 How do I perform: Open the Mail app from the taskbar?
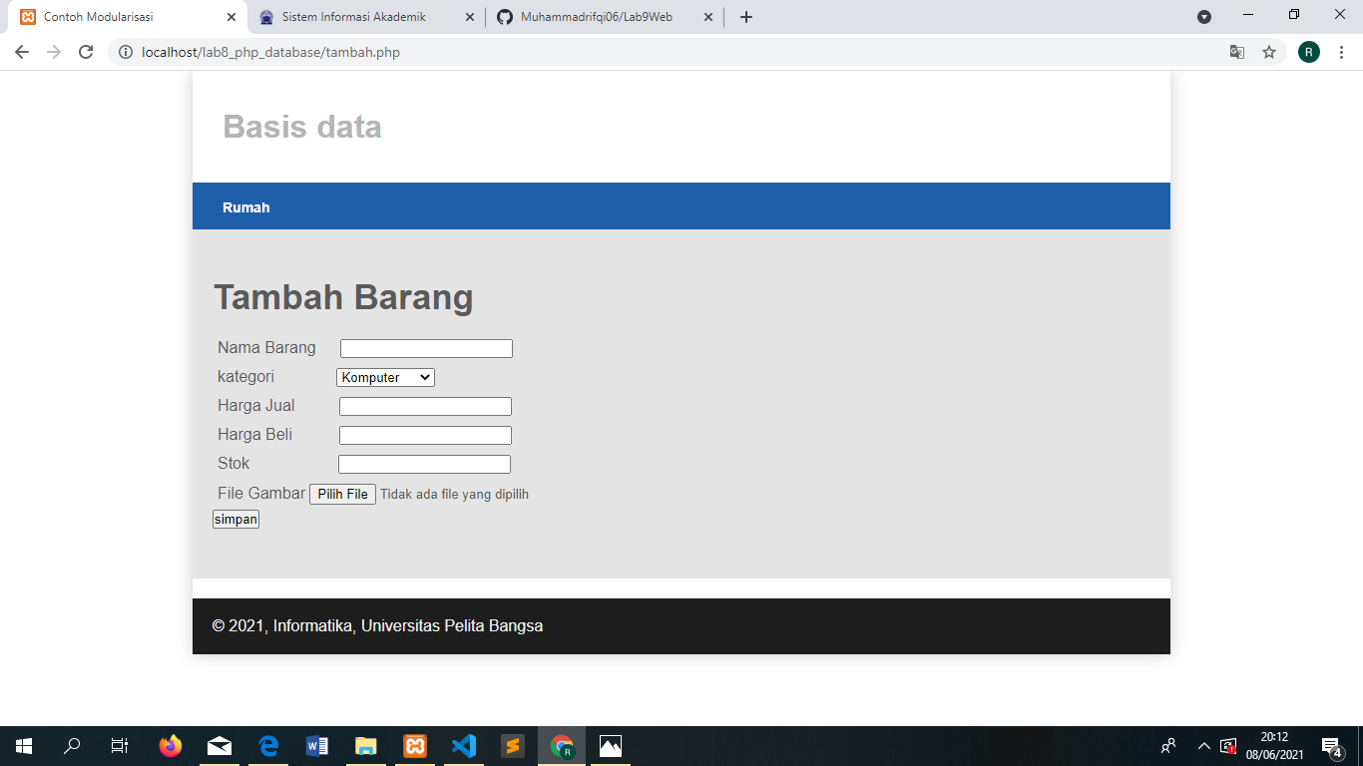pyautogui.click(x=219, y=745)
